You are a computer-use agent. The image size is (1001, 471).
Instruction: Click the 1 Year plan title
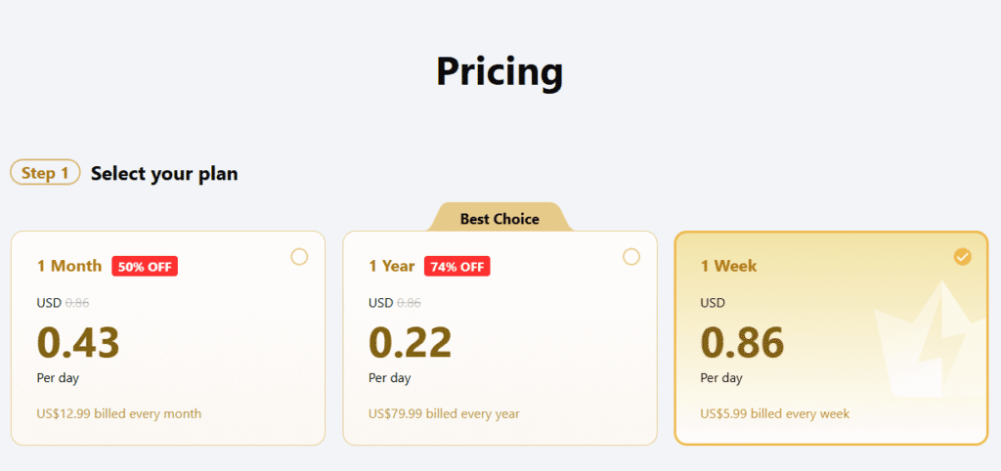click(x=392, y=266)
